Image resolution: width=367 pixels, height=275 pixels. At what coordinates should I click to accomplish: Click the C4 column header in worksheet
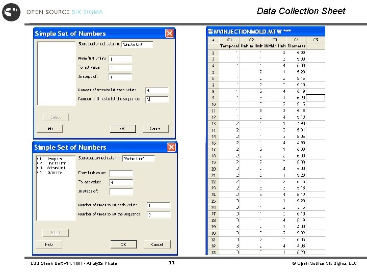[296, 40]
